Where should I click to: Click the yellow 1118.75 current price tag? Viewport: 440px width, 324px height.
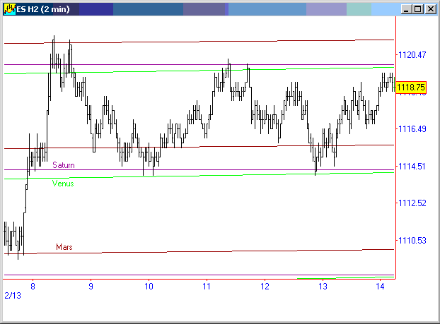pyautogui.click(x=411, y=88)
